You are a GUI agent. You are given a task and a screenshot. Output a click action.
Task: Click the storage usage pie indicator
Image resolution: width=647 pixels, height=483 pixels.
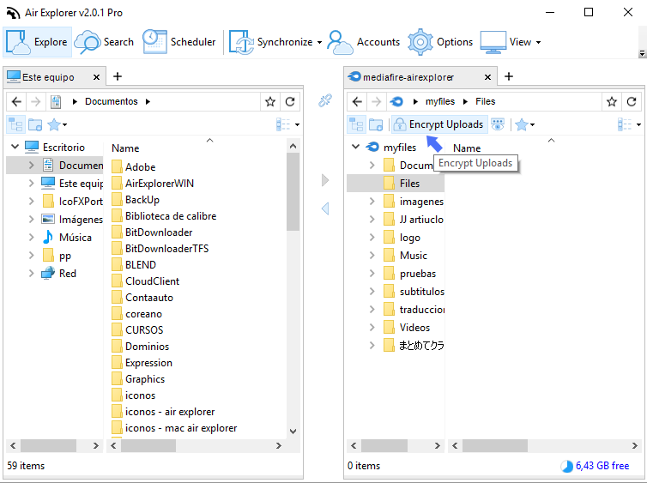click(567, 466)
